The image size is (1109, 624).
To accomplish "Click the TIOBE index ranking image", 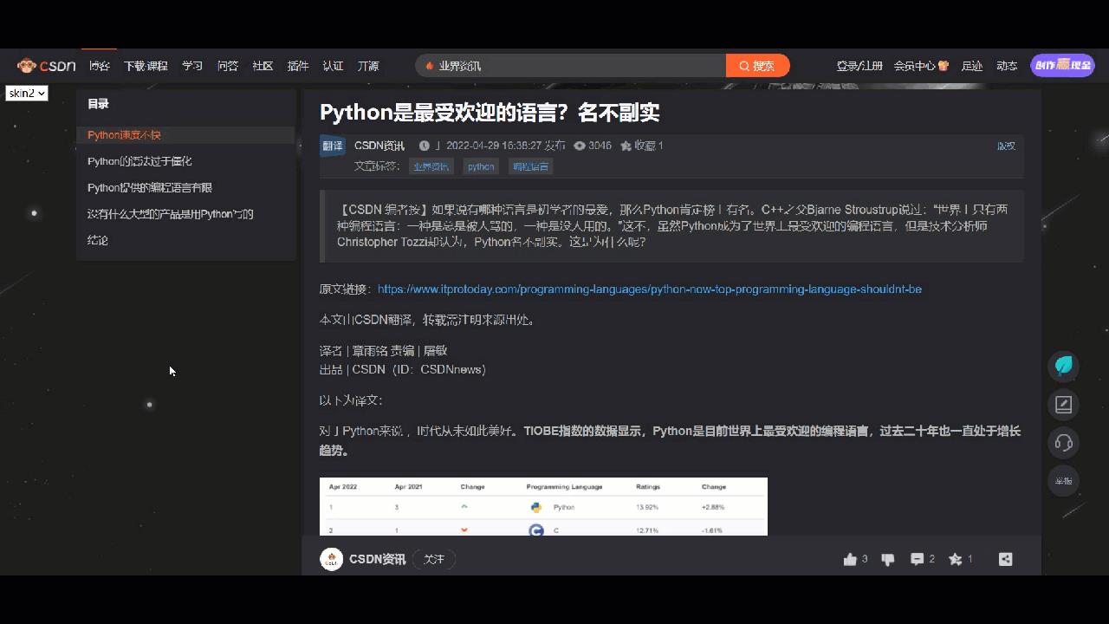I will pyautogui.click(x=543, y=506).
